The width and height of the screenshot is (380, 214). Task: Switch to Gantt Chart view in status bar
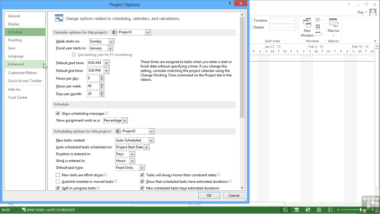(285, 210)
